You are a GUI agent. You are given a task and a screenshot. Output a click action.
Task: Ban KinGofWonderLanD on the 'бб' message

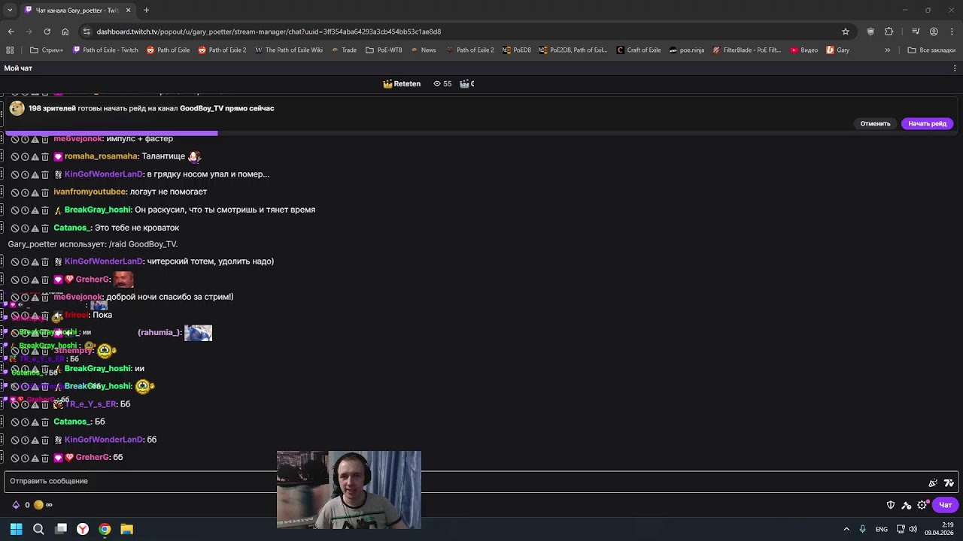(14, 440)
